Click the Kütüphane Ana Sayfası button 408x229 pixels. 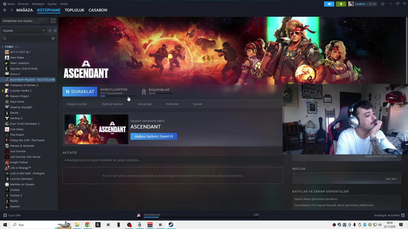pos(25,21)
